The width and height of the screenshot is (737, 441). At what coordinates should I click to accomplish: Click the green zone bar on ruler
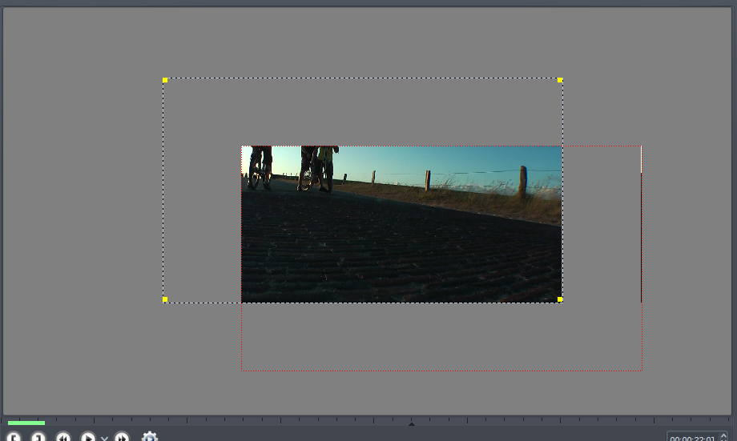pyautogui.click(x=26, y=423)
